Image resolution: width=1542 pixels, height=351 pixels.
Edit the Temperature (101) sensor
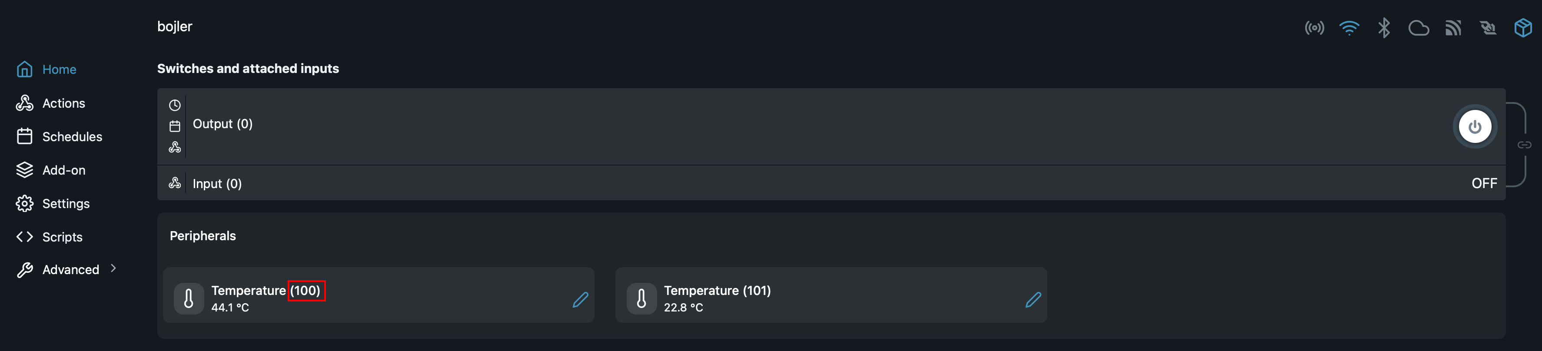pos(1033,300)
